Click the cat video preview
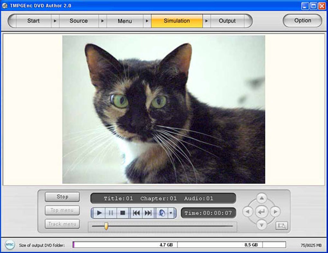 click(164, 109)
